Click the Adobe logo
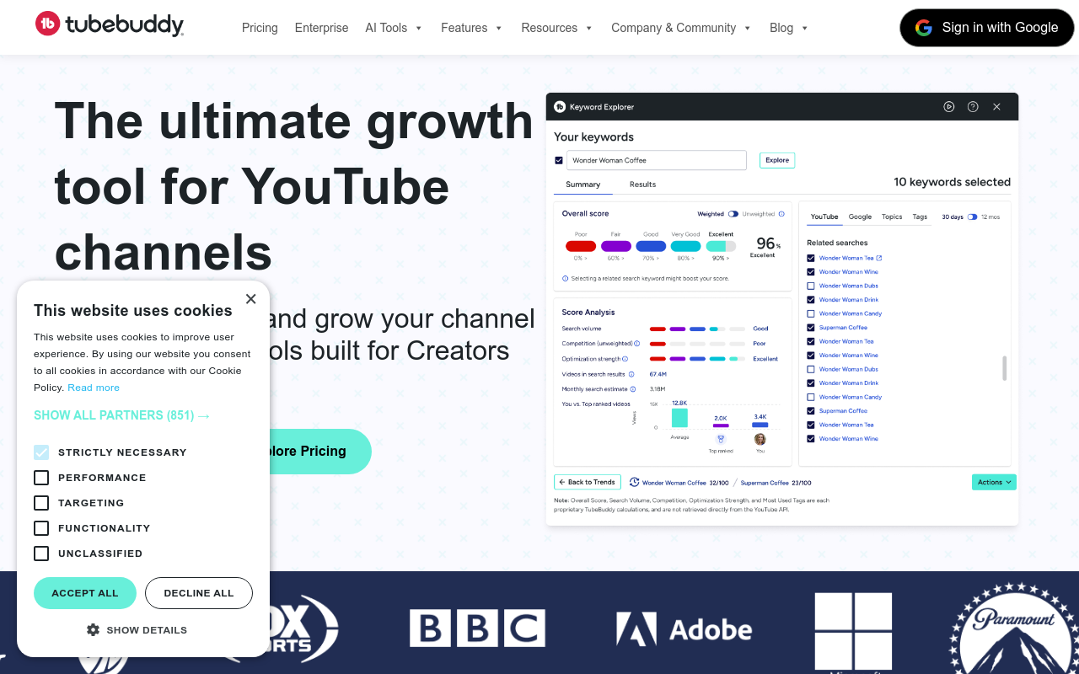Screen dimensions: 1079x674 point(684,629)
